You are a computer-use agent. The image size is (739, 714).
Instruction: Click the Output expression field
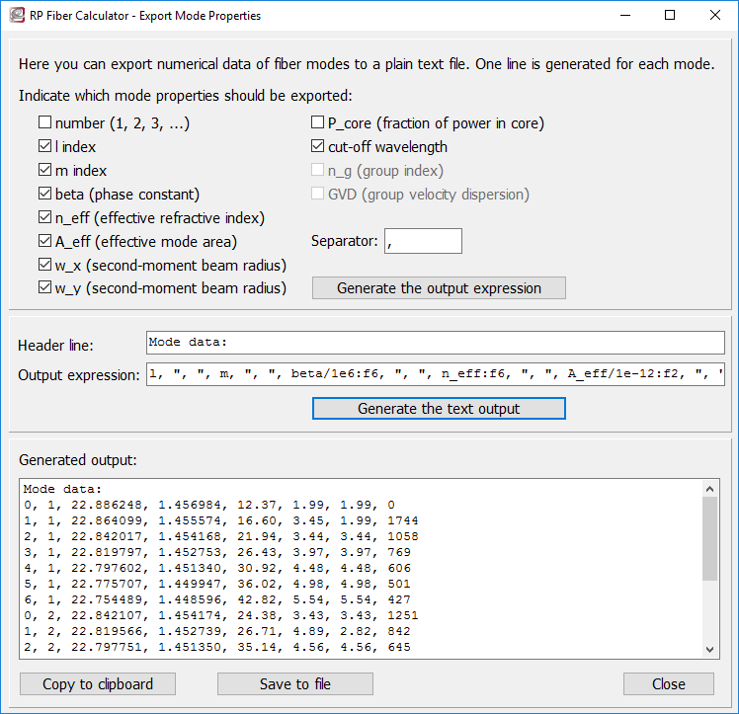point(435,374)
